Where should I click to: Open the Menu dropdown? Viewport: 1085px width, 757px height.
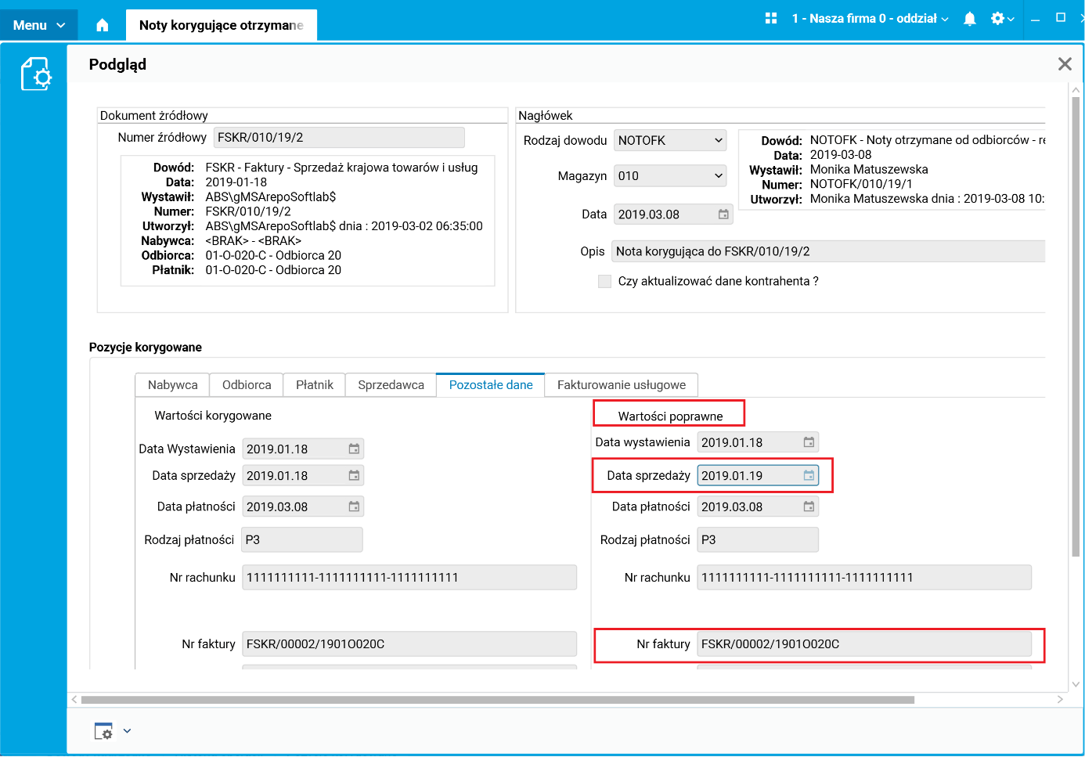point(38,25)
